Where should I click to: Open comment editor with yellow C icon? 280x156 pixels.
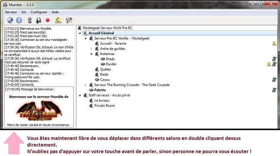[x=58, y=20]
